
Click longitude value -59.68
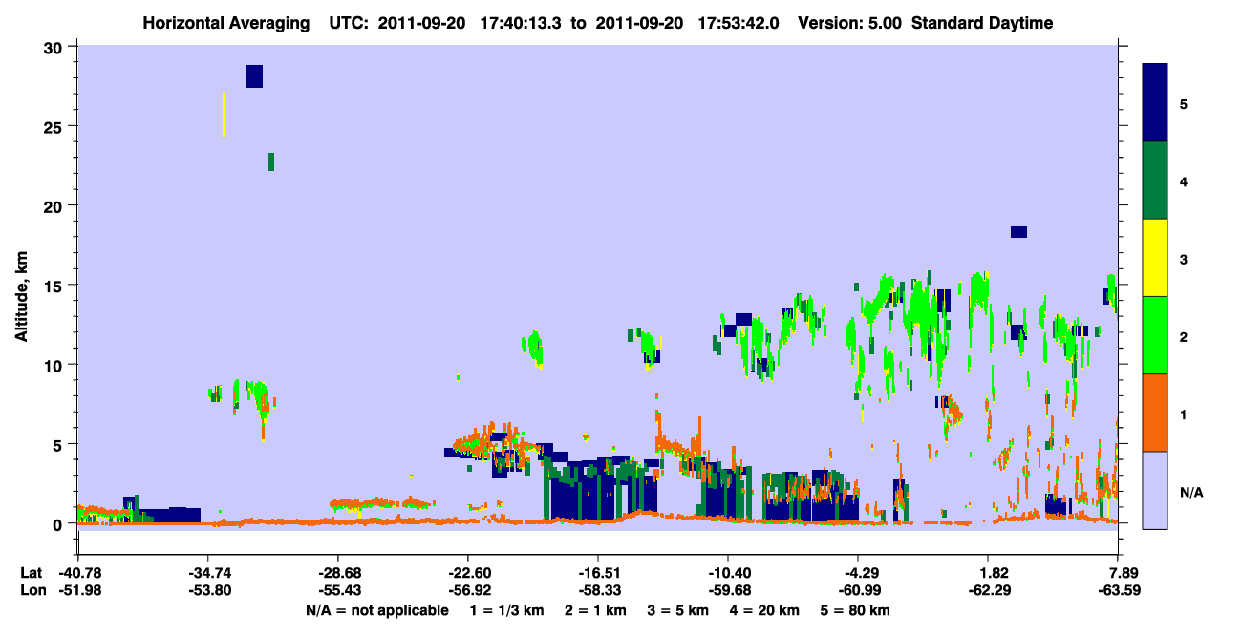click(728, 590)
